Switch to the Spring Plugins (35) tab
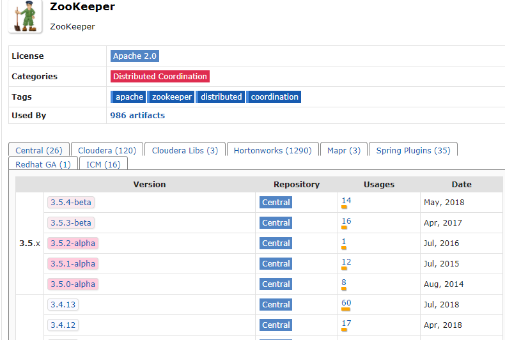The image size is (505, 340). (x=413, y=150)
